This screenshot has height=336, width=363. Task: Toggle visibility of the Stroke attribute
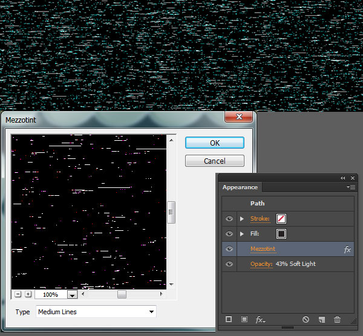229,219
